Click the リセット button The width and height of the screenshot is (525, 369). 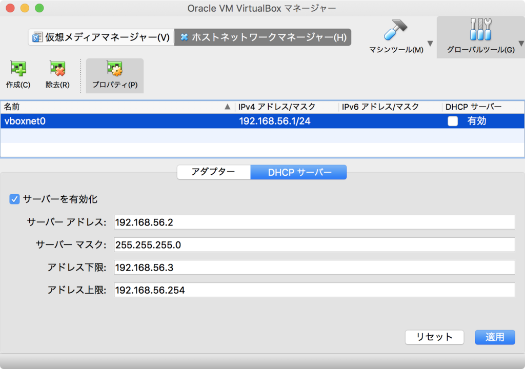[434, 337]
